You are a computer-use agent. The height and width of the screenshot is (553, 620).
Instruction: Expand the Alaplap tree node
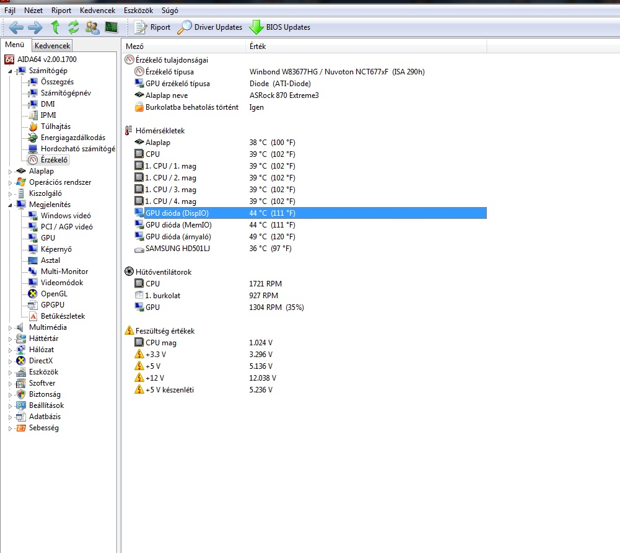tap(10, 171)
